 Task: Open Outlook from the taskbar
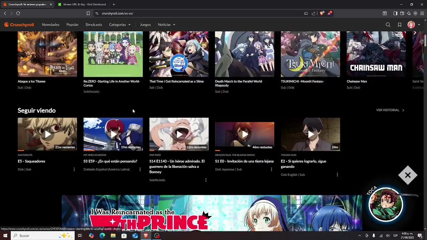click(135, 236)
